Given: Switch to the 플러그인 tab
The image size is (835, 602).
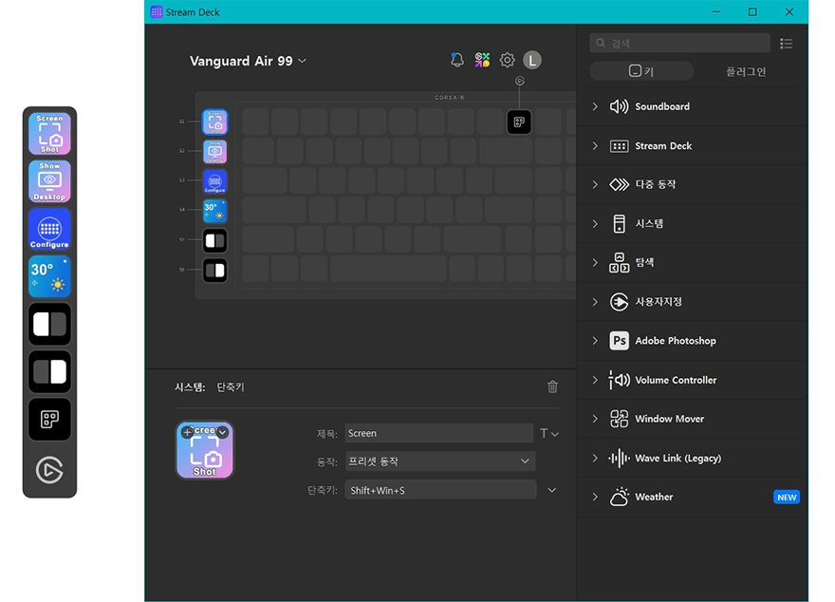Looking at the screenshot, I should (x=746, y=71).
